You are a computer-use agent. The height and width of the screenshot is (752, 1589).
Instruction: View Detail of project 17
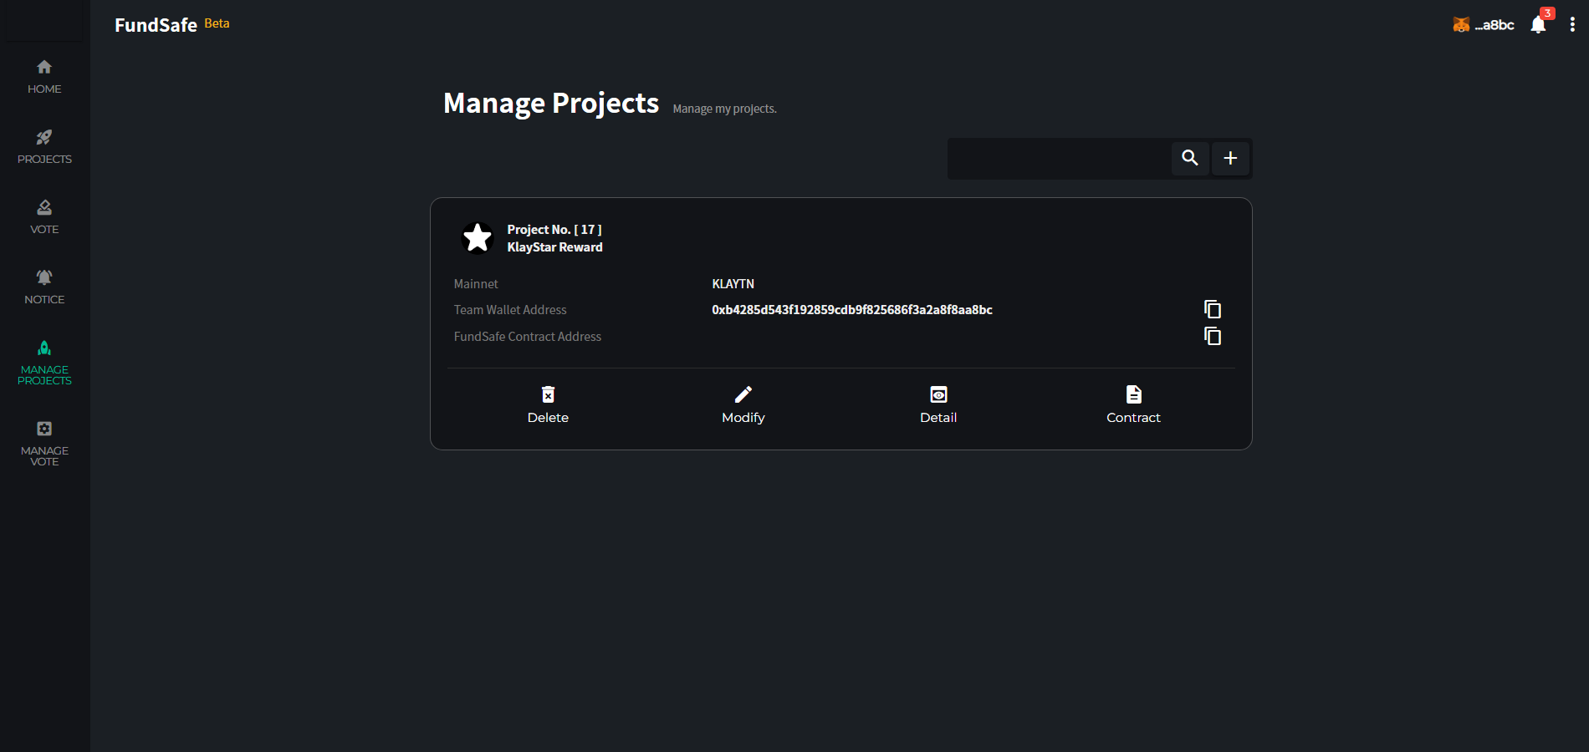click(x=938, y=405)
